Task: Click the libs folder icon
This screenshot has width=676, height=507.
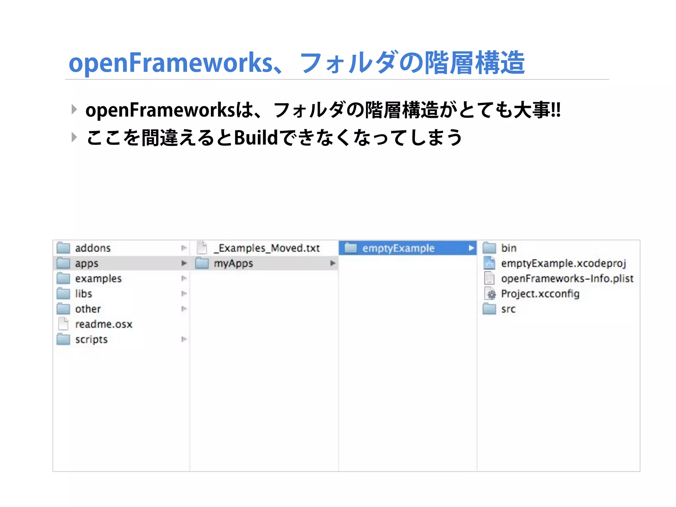Action: pos(63,293)
